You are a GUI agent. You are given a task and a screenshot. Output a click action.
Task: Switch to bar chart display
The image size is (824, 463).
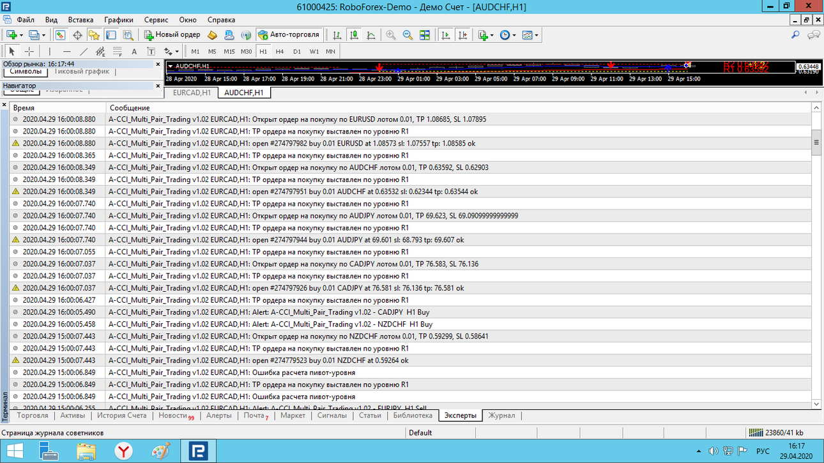[x=337, y=34]
